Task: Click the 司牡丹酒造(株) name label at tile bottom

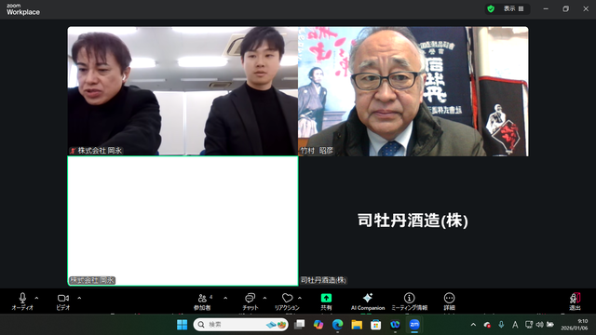Action: [x=323, y=280]
